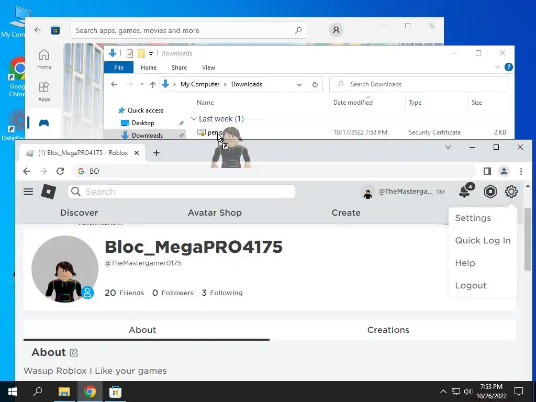Open the Roblox hamburger navigation menu
The image size is (536, 402).
click(x=28, y=192)
